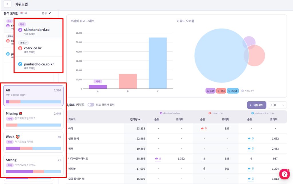
Task: Toggle legend chip C 2,251
Action: (232, 91)
